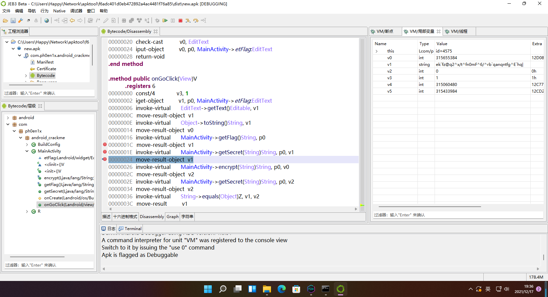Step over with the curved arrow icon
The height and width of the screenshot is (297, 548).
tap(196, 20)
